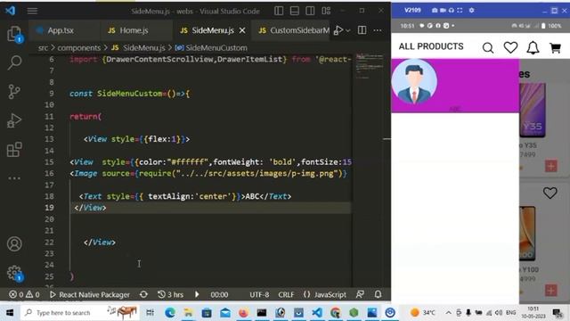Click the ABC text in line 18

(x=252, y=196)
